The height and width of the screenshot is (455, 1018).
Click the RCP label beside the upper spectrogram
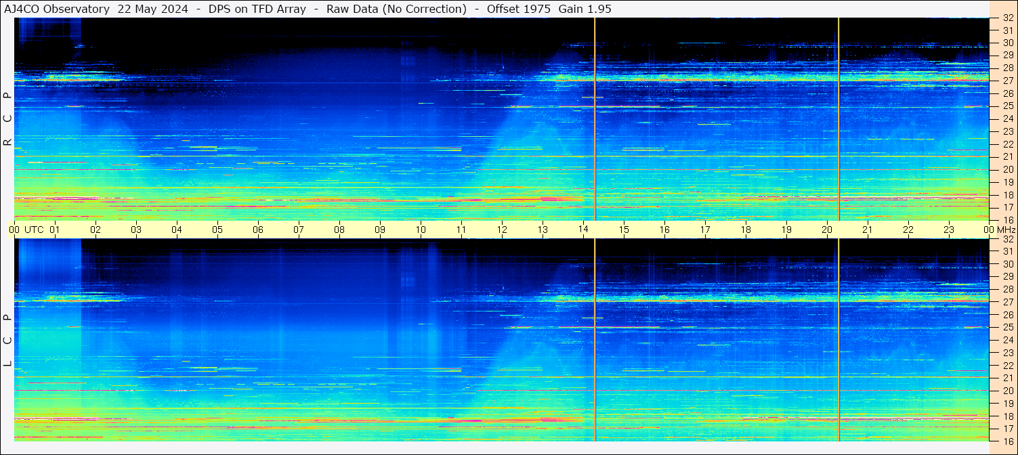pos(7,118)
